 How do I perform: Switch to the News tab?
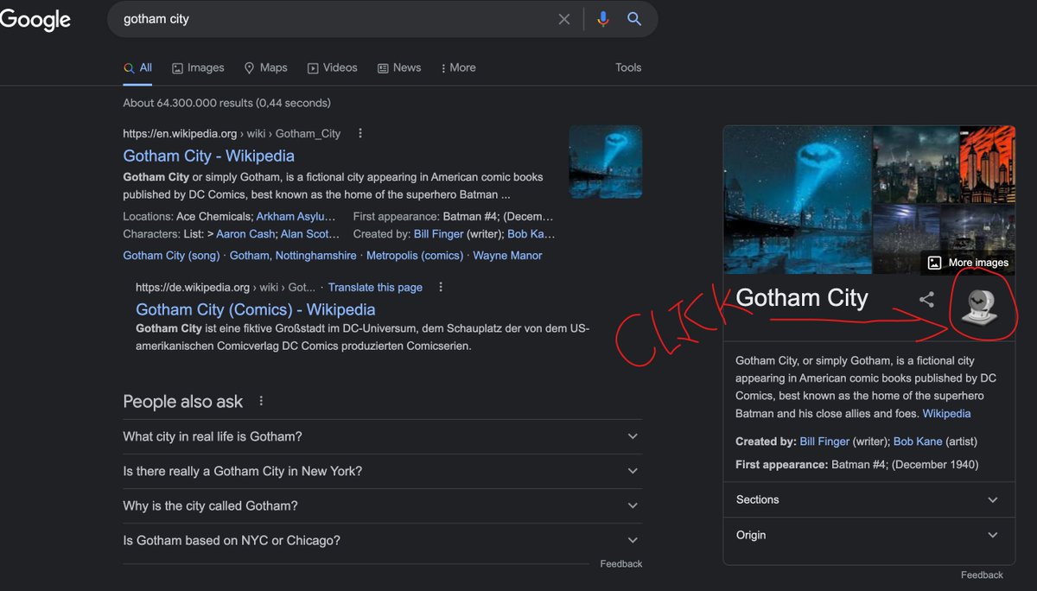[x=399, y=67]
